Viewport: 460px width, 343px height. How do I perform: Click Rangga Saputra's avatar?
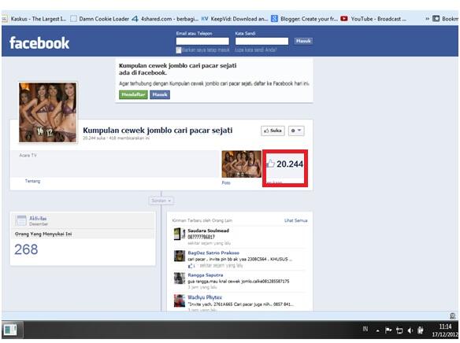coord(180,278)
